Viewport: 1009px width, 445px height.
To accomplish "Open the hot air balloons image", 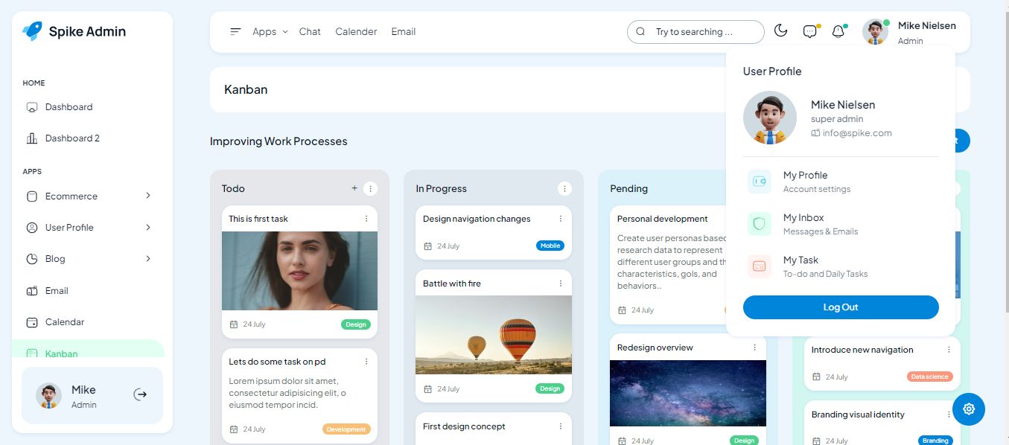I will pos(494,335).
